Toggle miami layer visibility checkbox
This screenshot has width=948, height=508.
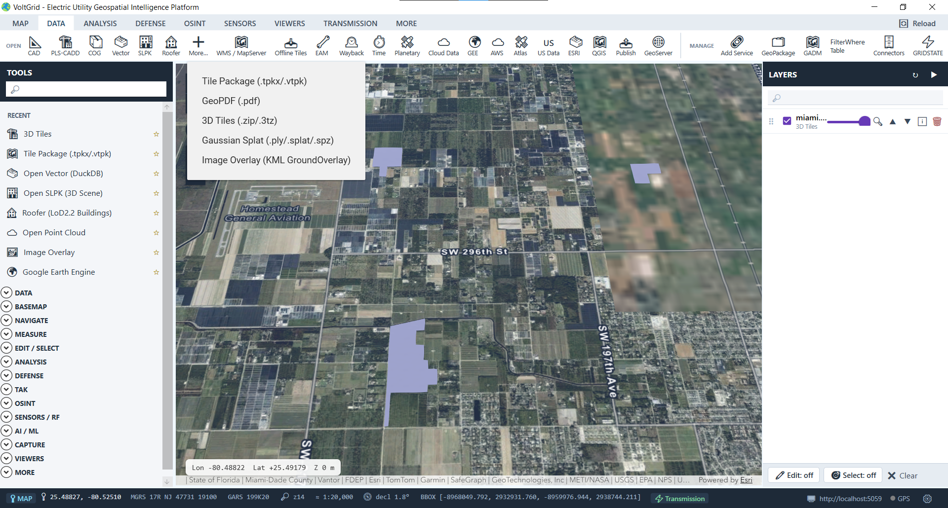pos(787,121)
